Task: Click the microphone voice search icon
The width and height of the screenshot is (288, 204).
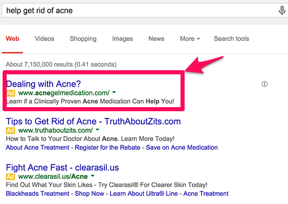Action: point(282,10)
